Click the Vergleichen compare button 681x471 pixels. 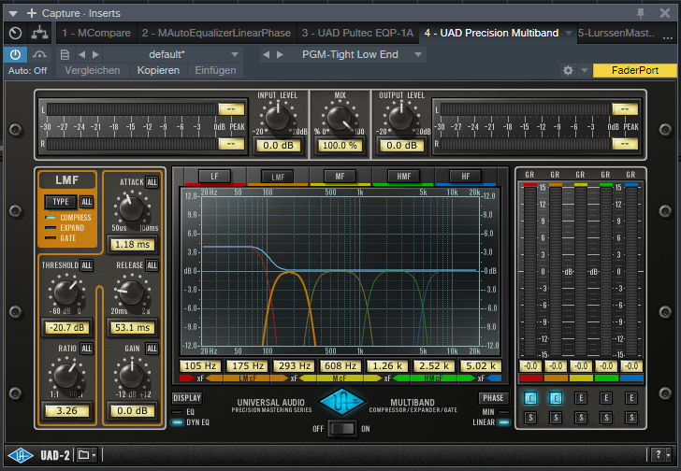pos(93,70)
